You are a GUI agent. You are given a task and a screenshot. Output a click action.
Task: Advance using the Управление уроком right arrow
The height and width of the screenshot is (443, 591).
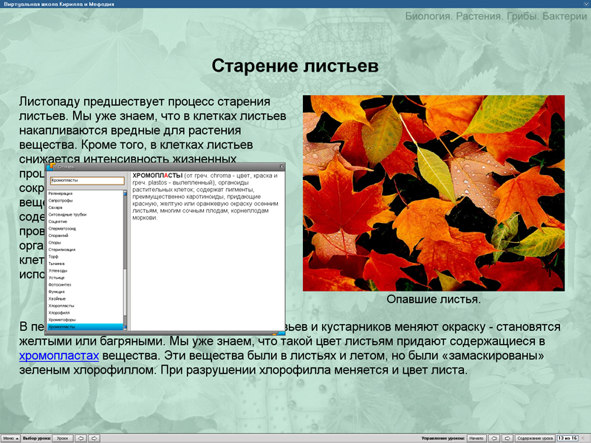tap(509, 437)
